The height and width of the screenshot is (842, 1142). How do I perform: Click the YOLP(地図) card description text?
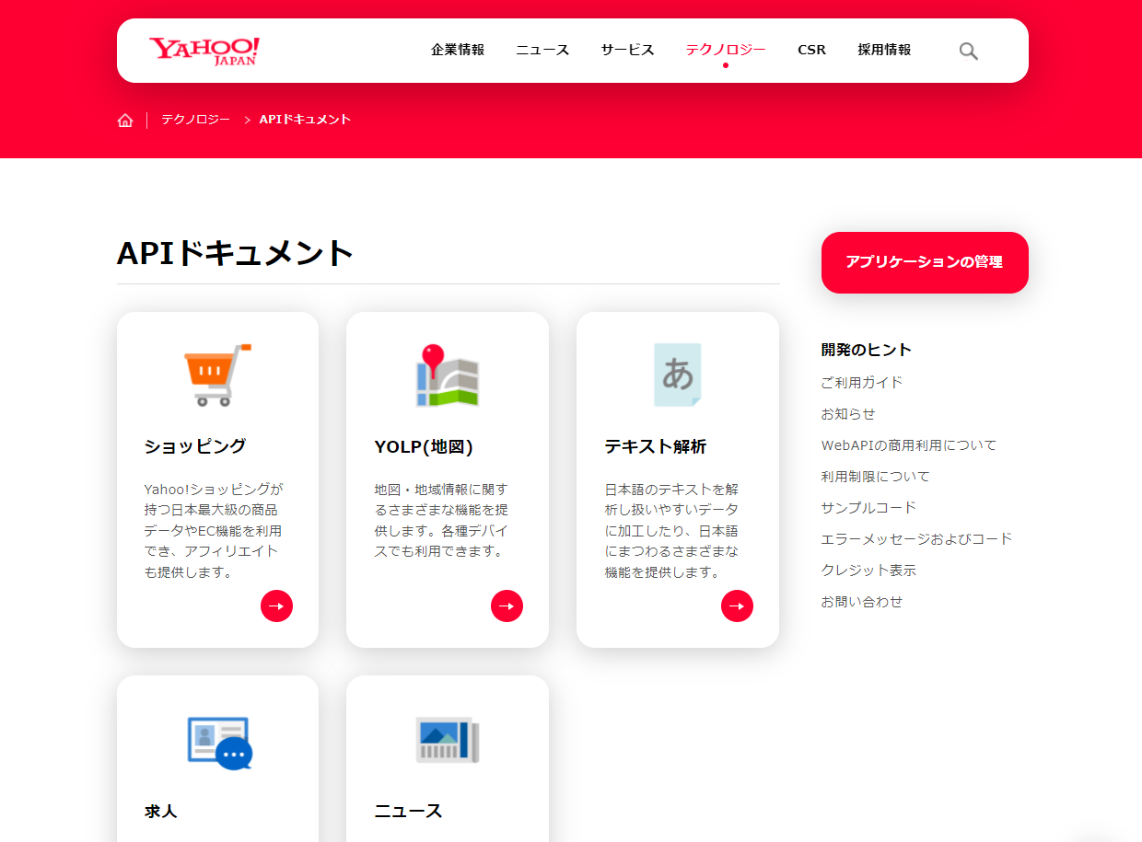tap(441, 520)
